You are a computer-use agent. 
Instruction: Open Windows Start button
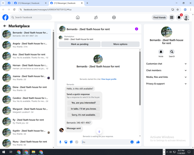point(3,152)
